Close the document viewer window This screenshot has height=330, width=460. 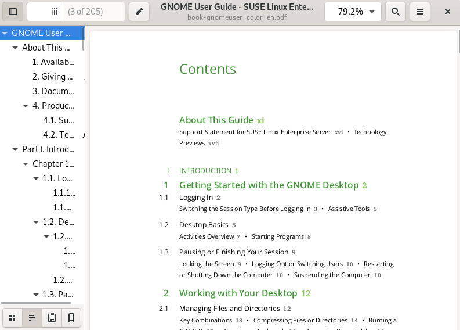pyautogui.click(x=448, y=12)
